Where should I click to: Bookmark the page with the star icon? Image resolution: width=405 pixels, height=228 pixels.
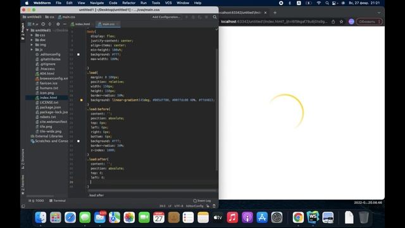[x=341, y=22]
